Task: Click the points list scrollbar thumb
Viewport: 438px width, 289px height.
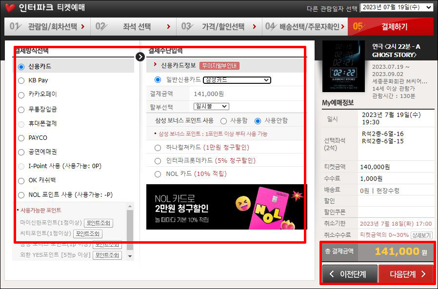Action: (130, 230)
